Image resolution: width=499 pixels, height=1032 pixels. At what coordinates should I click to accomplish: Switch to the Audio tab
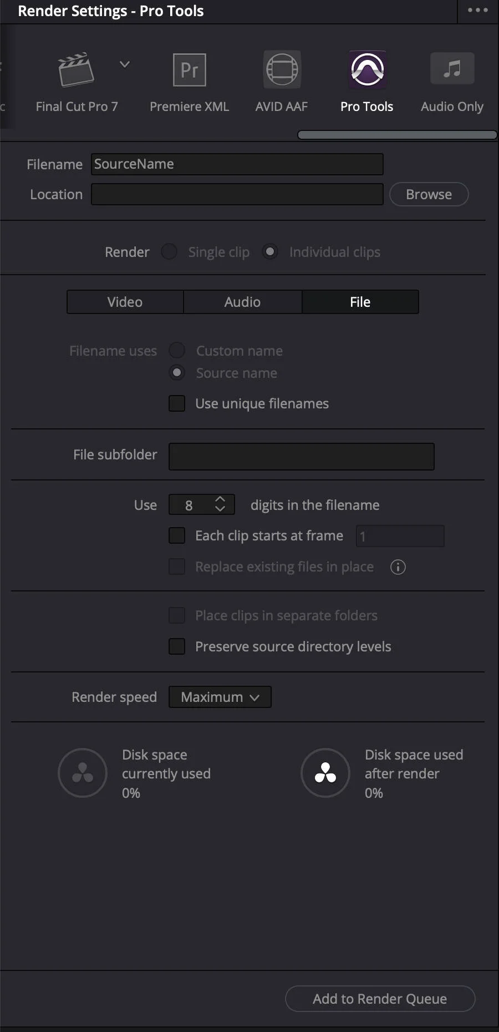243,302
